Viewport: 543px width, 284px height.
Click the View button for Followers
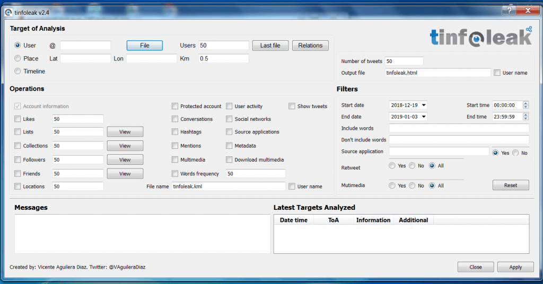pos(125,159)
